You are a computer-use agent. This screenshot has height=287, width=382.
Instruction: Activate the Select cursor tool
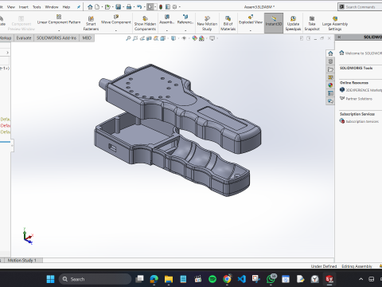pos(150,7)
